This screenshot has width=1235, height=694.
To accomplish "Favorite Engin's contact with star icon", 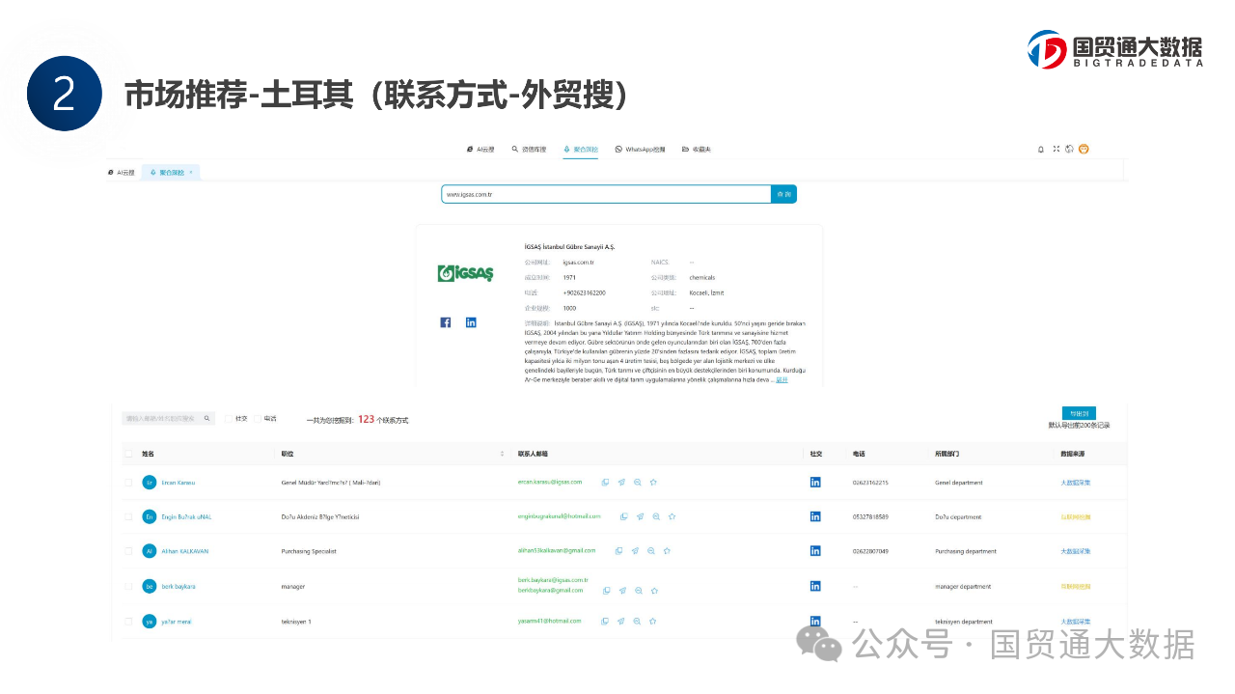I will coord(672,516).
